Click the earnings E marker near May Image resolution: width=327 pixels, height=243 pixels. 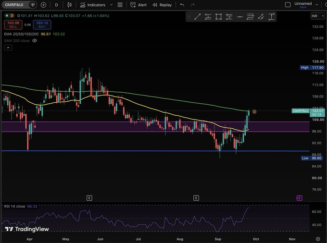point(89,198)
